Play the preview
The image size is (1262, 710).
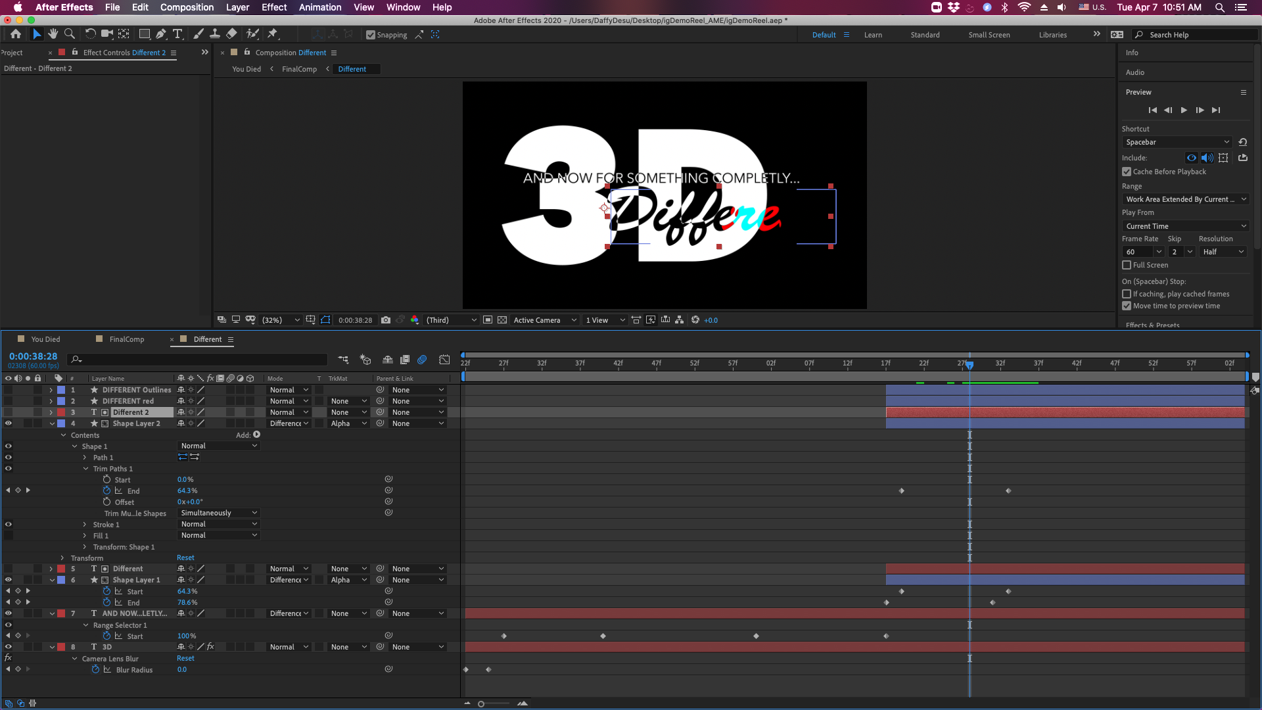click(1184, 110)
